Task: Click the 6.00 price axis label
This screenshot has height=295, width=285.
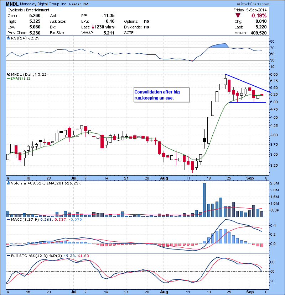Action: click(274, 75)
